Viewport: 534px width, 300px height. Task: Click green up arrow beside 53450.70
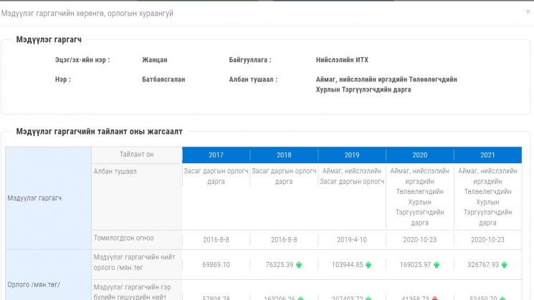(x=504, y=297)
